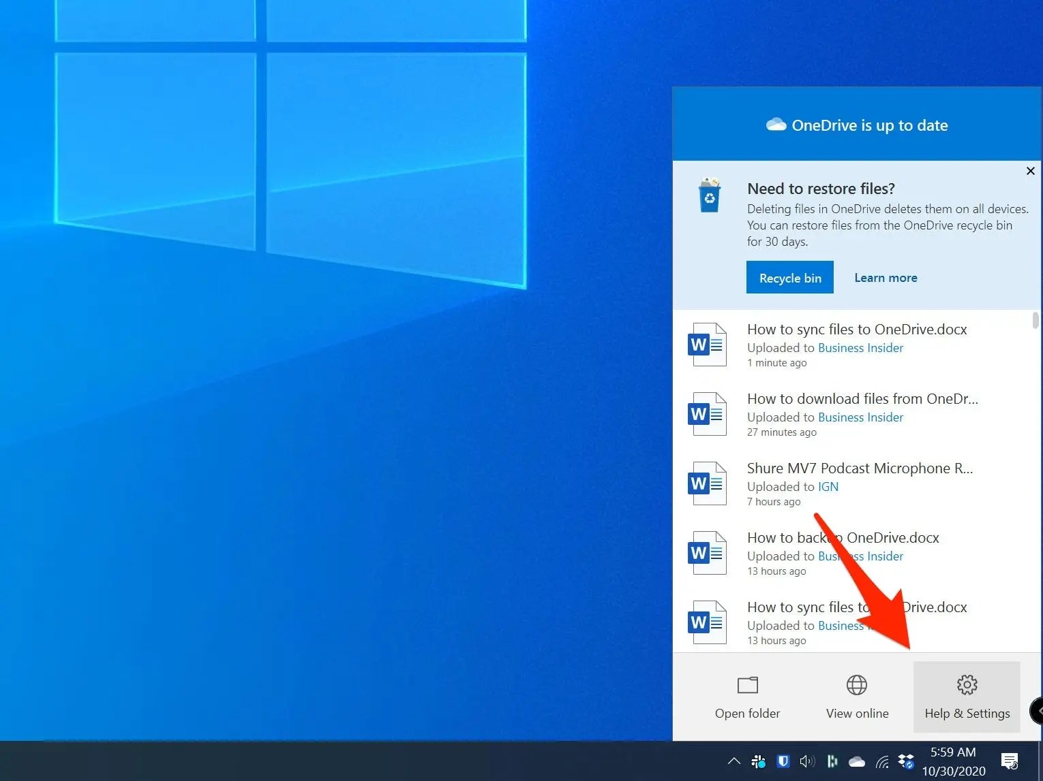Click Word icon beside 'How to backup OneDrive.docx'
The height and width of the screenshot is (781, 1043).
point(706,553)
